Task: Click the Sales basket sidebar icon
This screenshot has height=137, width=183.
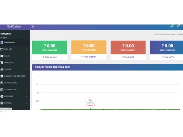Action: (x=2, y=56)
